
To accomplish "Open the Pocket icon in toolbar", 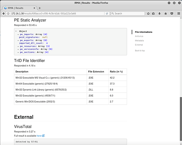I will click(172, 14).
